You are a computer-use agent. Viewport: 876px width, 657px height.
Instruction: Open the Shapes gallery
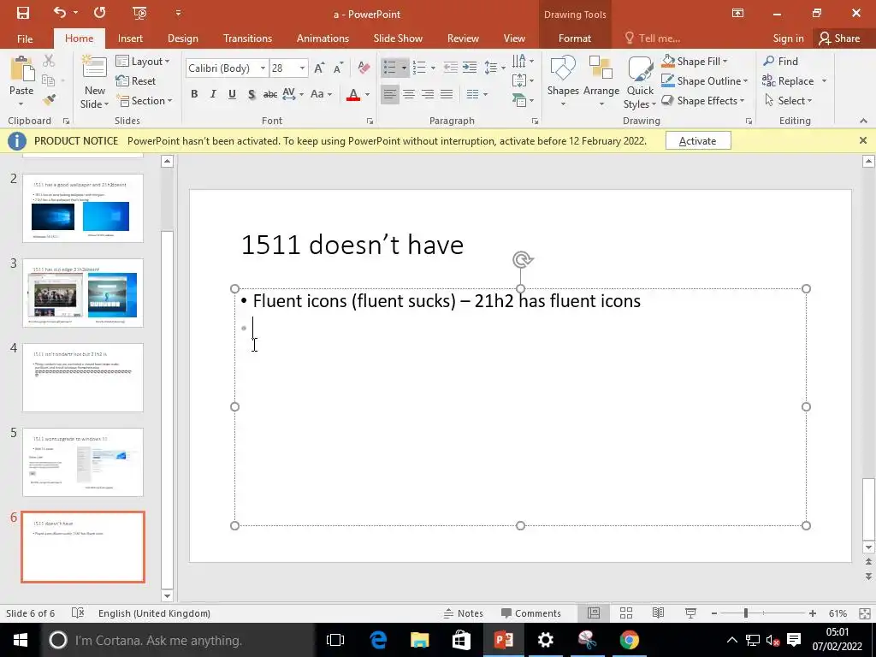(x=563, y=81)
